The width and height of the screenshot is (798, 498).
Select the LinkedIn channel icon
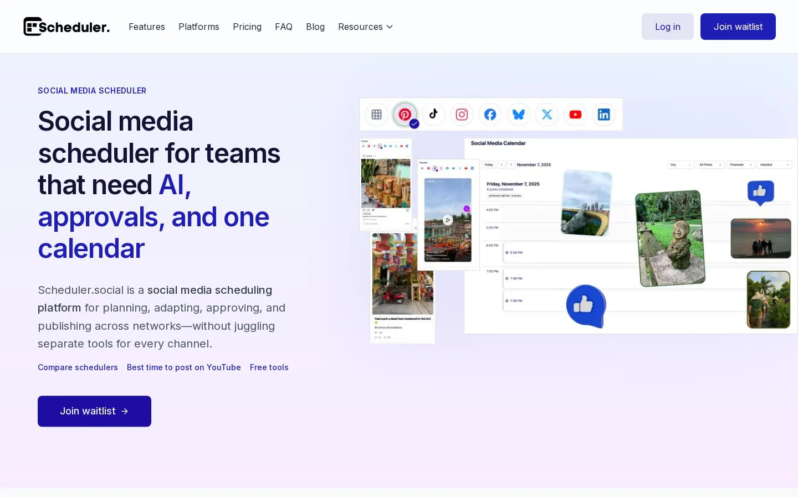click(603, 115)
